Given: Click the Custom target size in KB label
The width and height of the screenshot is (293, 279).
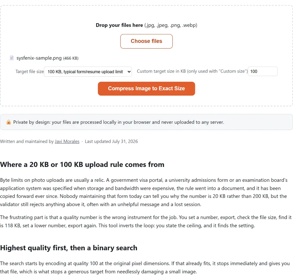Looking at the screenshot, I should (x=192, y=71).
